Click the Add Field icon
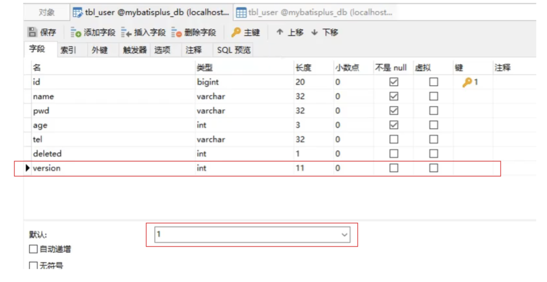The image size is (547, 282). 76,32
